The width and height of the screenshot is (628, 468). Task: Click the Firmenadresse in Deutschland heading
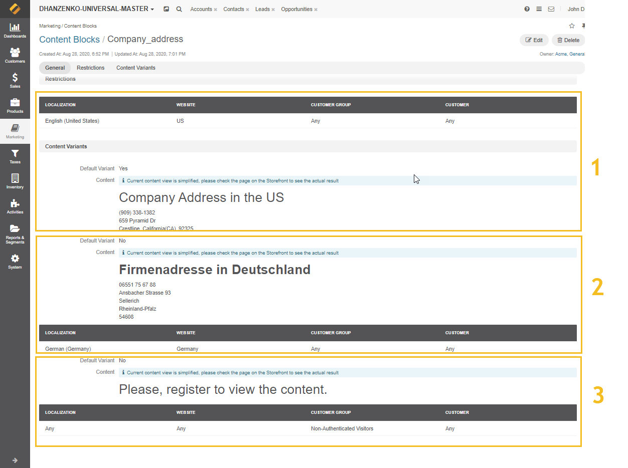pyautogui.click(x=215, y=270)
